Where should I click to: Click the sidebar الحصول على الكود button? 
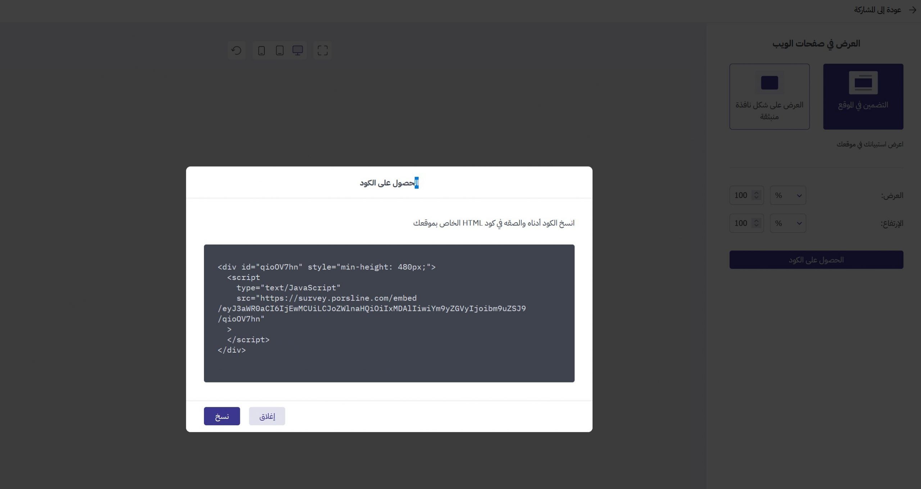click(x=816, y=260)
